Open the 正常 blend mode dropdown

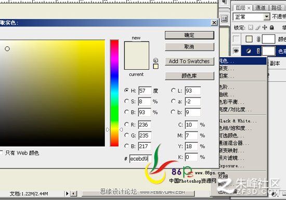coord(252,17)
